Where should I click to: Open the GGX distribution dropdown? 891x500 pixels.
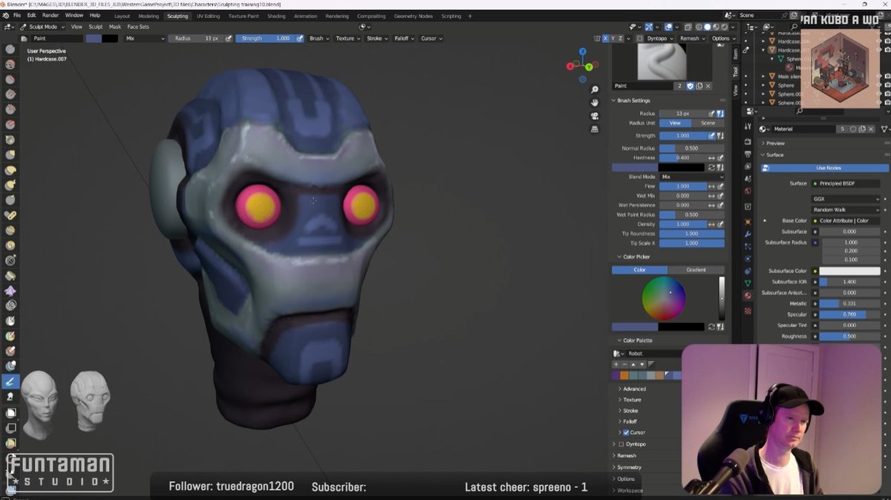[x=846, y=199]
